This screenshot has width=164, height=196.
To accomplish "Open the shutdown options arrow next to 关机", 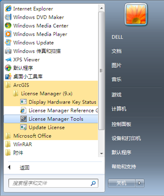I will pos(139,183).
